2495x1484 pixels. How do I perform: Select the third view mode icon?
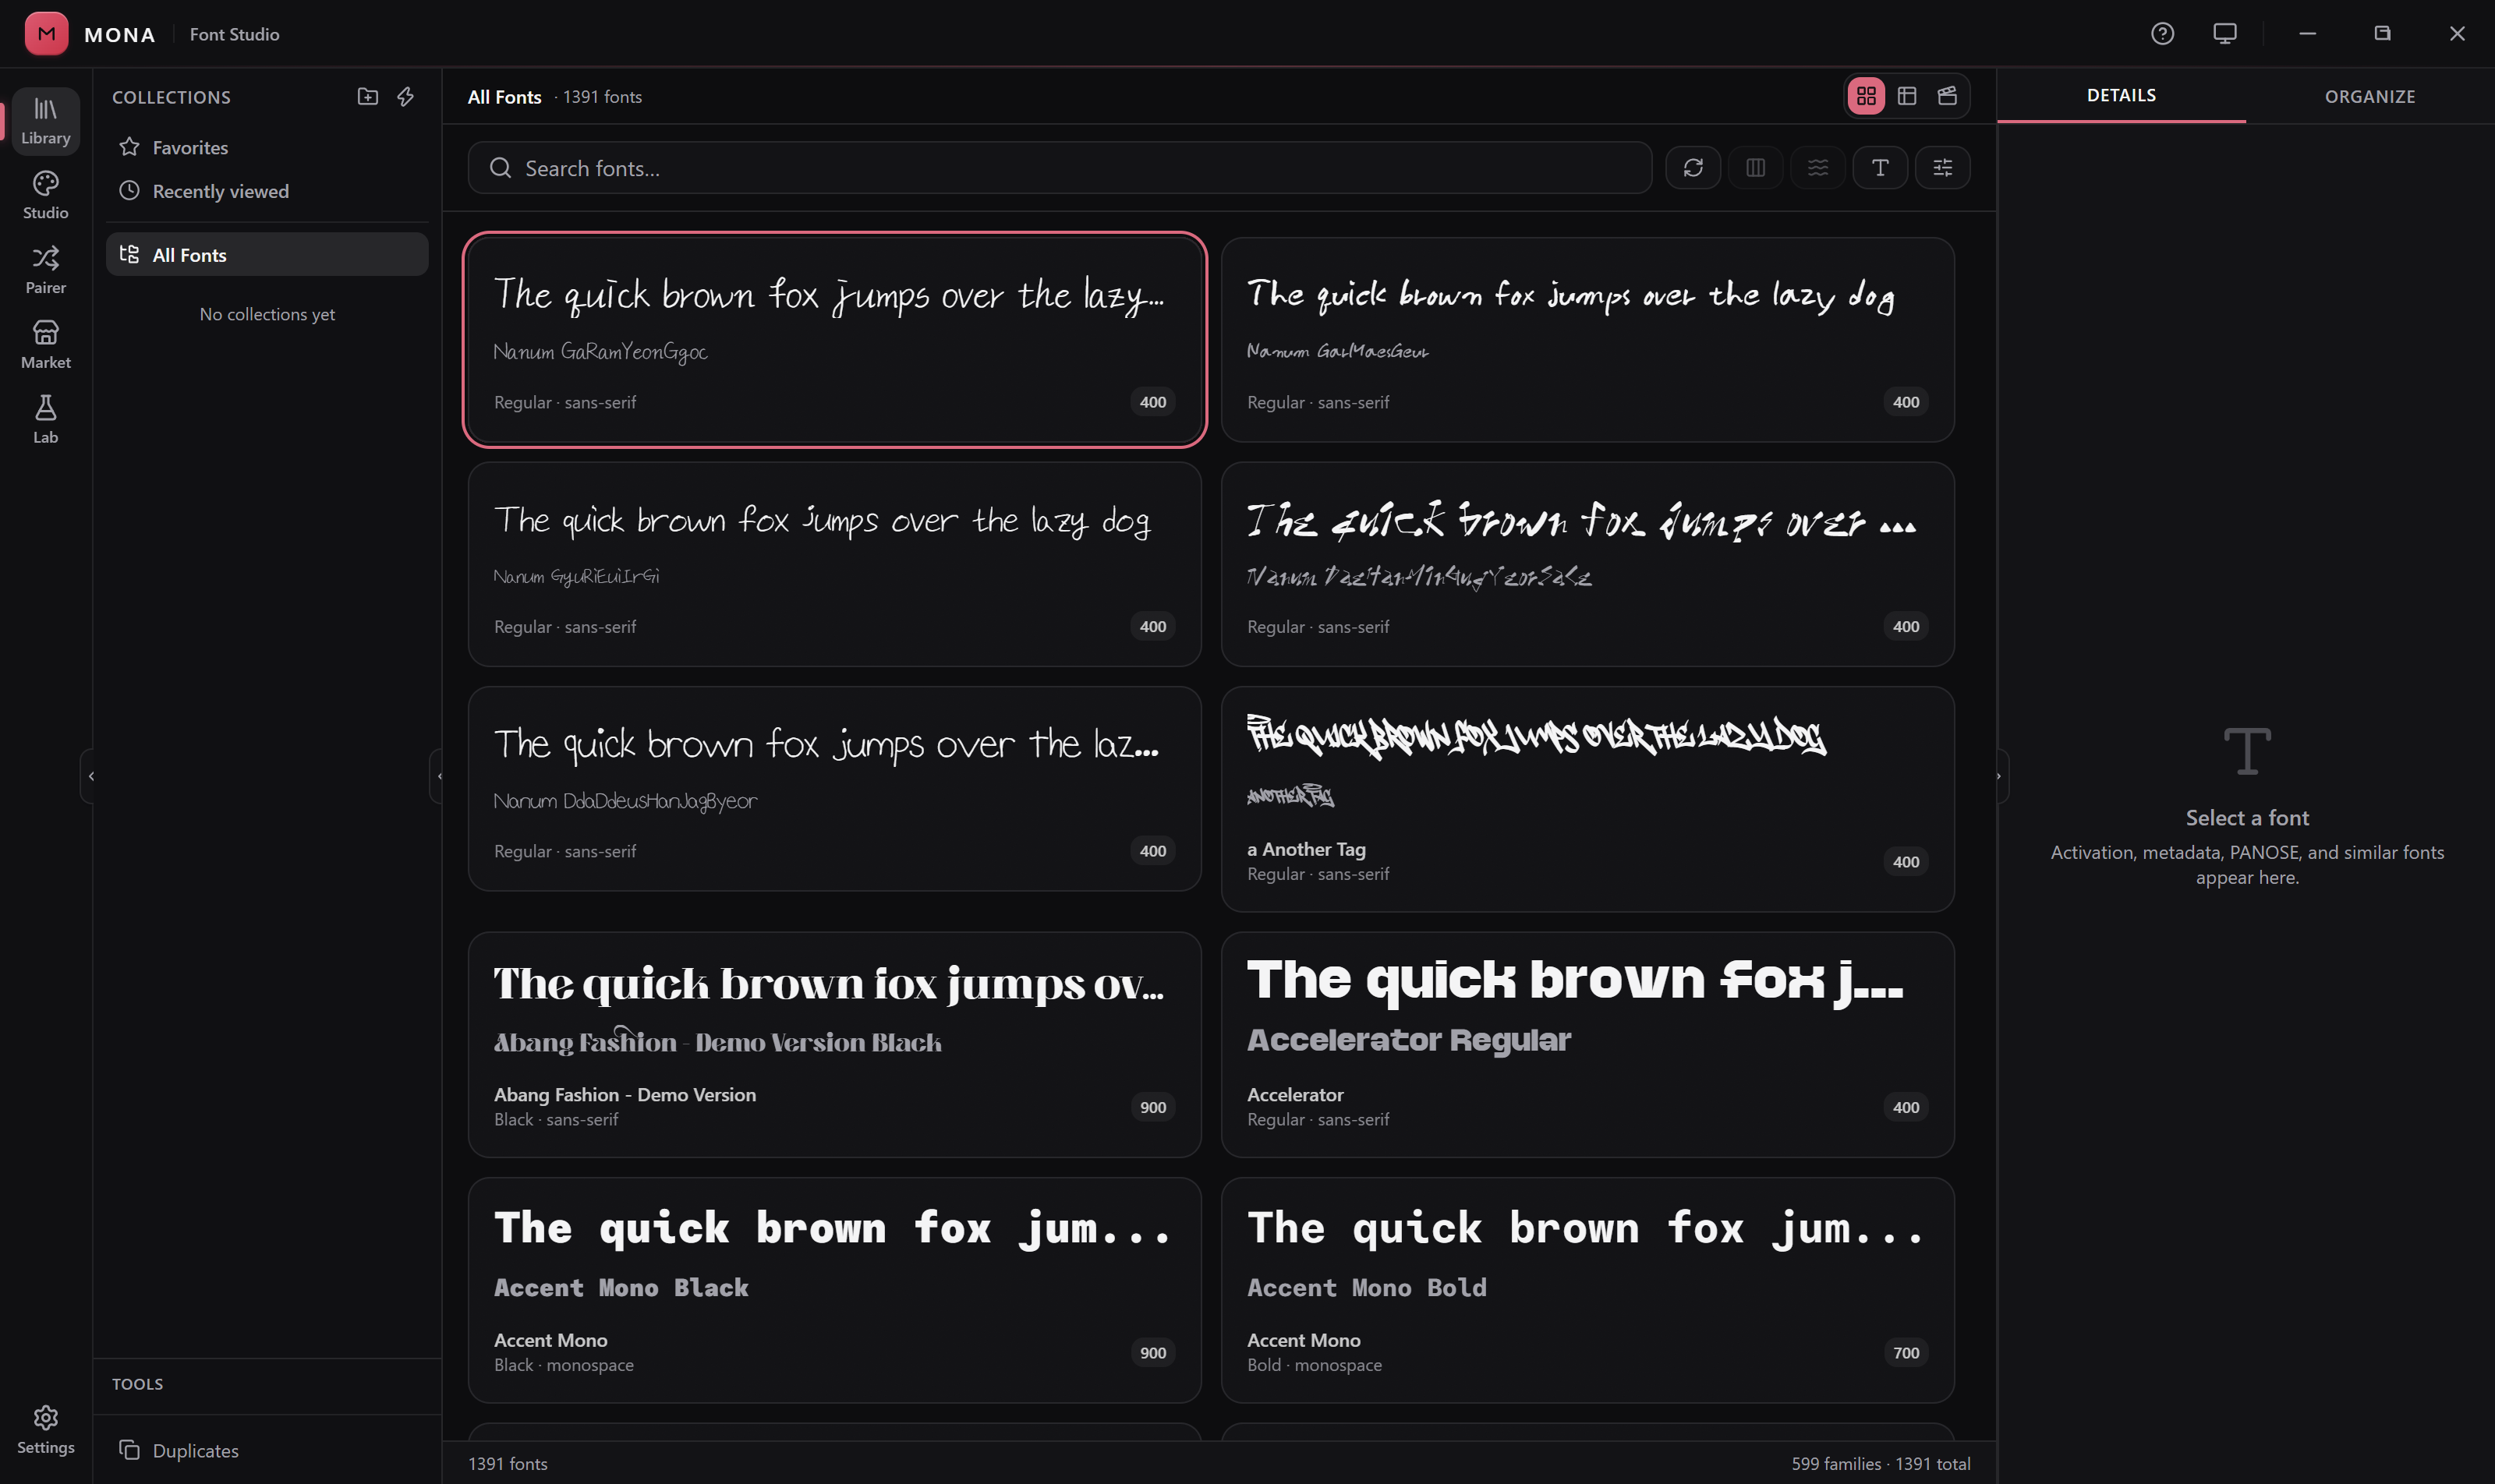1947,96
